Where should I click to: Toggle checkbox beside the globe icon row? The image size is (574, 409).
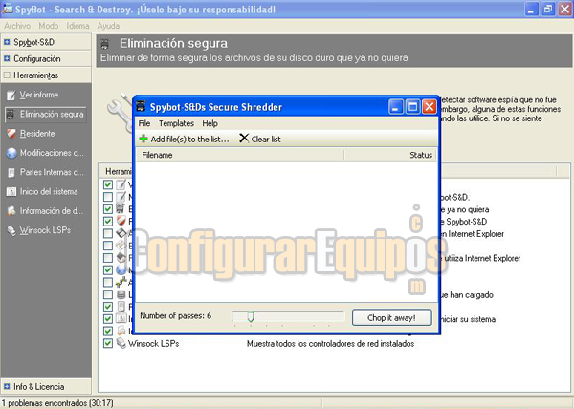(108, 270)
